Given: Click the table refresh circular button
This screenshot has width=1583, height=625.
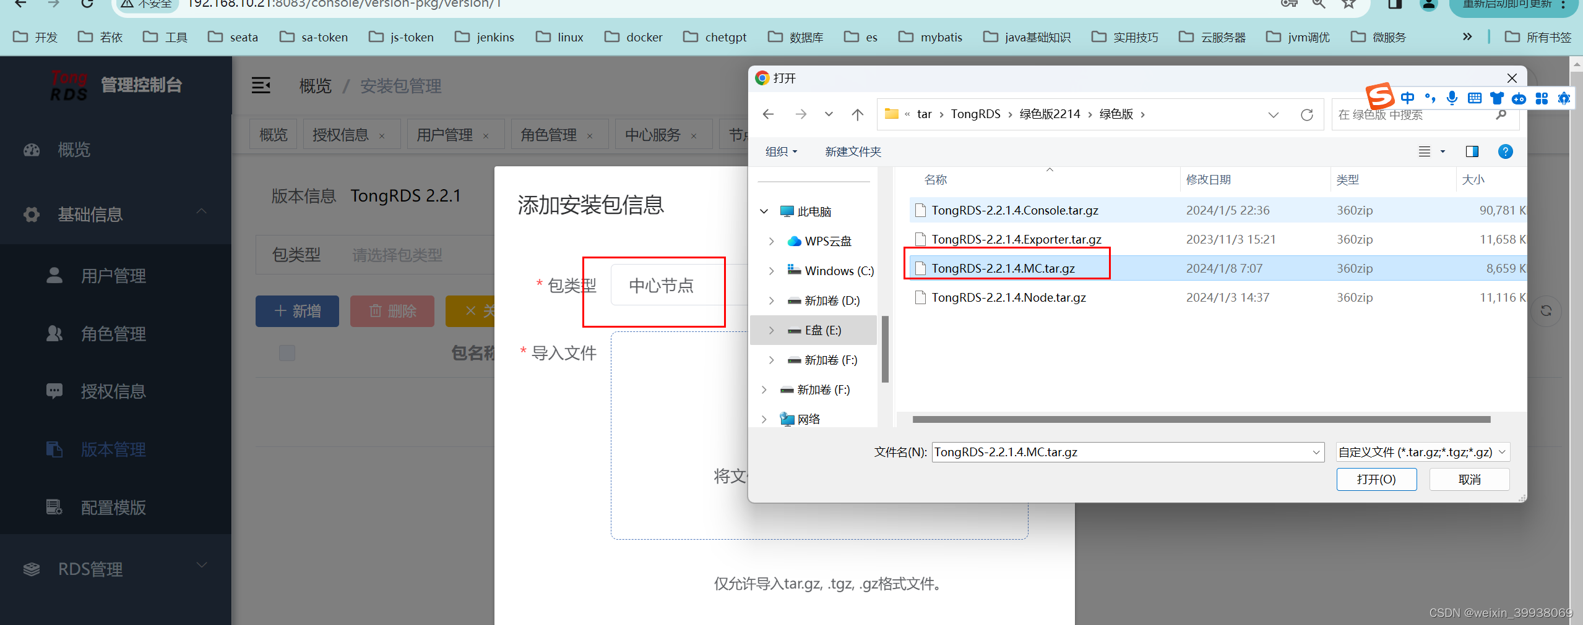Looking at the screenshot, I should (1546, 311).
